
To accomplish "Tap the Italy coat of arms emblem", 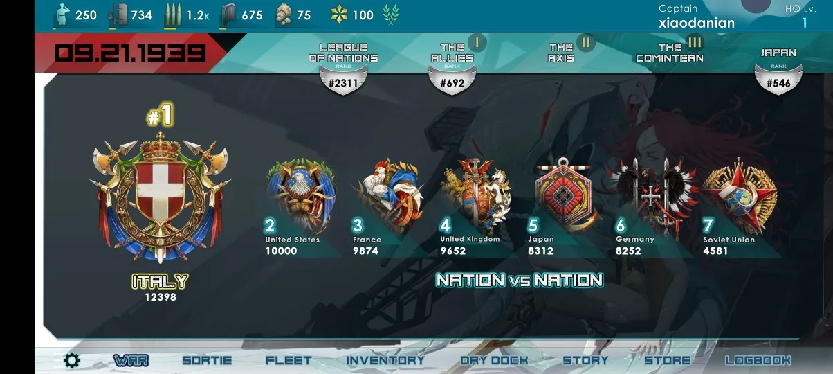I will pyautogui.click(x=160, y=196).
